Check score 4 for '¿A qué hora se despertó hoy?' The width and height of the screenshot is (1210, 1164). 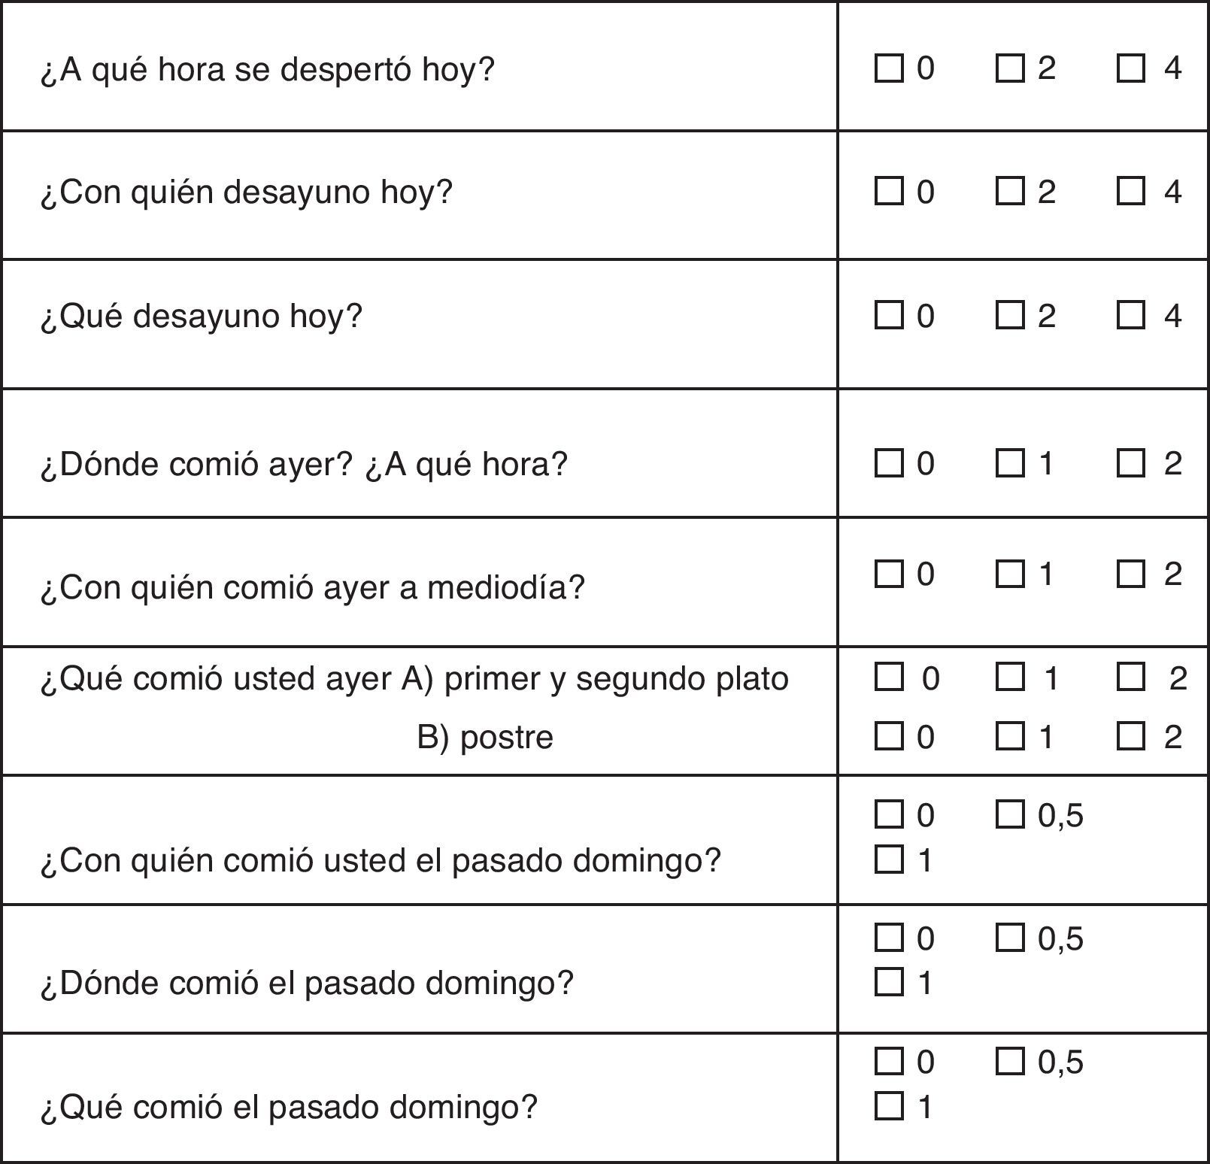tap(1131, 68)
